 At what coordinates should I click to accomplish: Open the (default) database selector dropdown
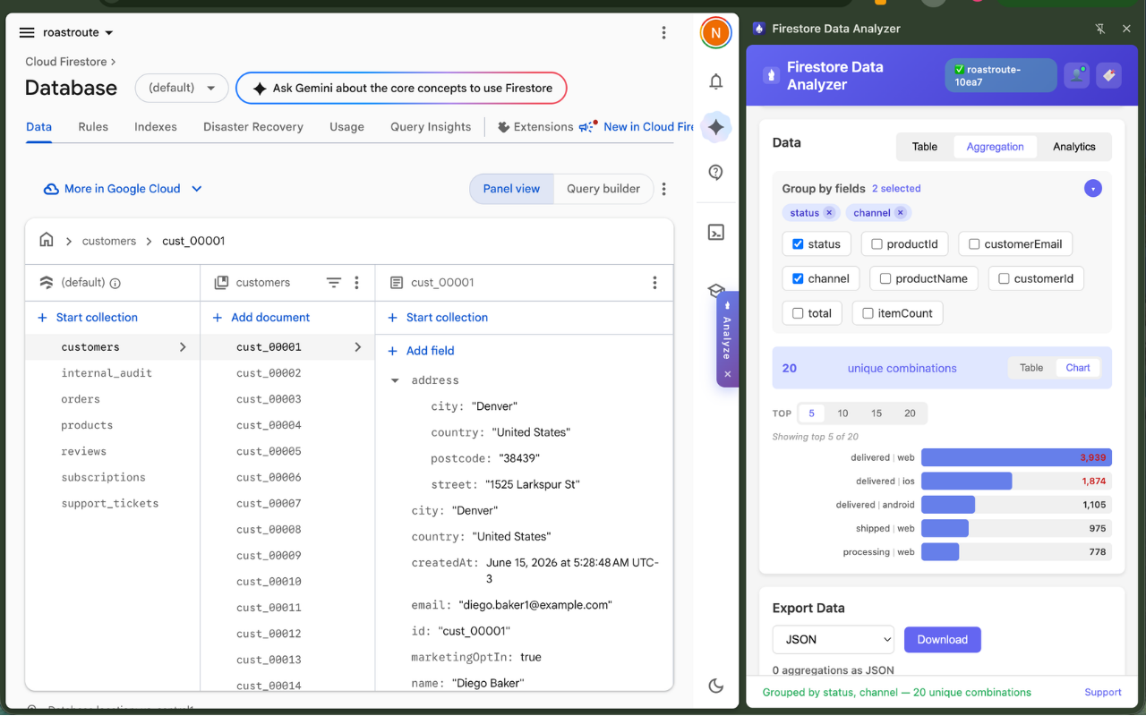pos(182,88)
